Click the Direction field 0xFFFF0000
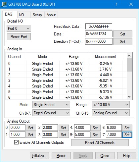 tap(99, 41)
